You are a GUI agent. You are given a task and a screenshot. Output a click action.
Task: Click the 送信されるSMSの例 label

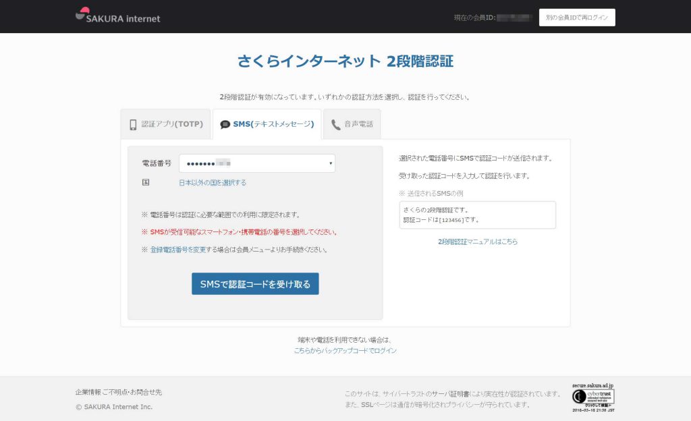point(431,194)
